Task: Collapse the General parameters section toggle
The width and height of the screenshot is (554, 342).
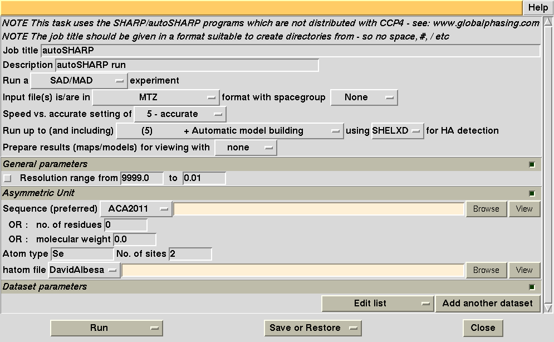Action: (532, 165)
